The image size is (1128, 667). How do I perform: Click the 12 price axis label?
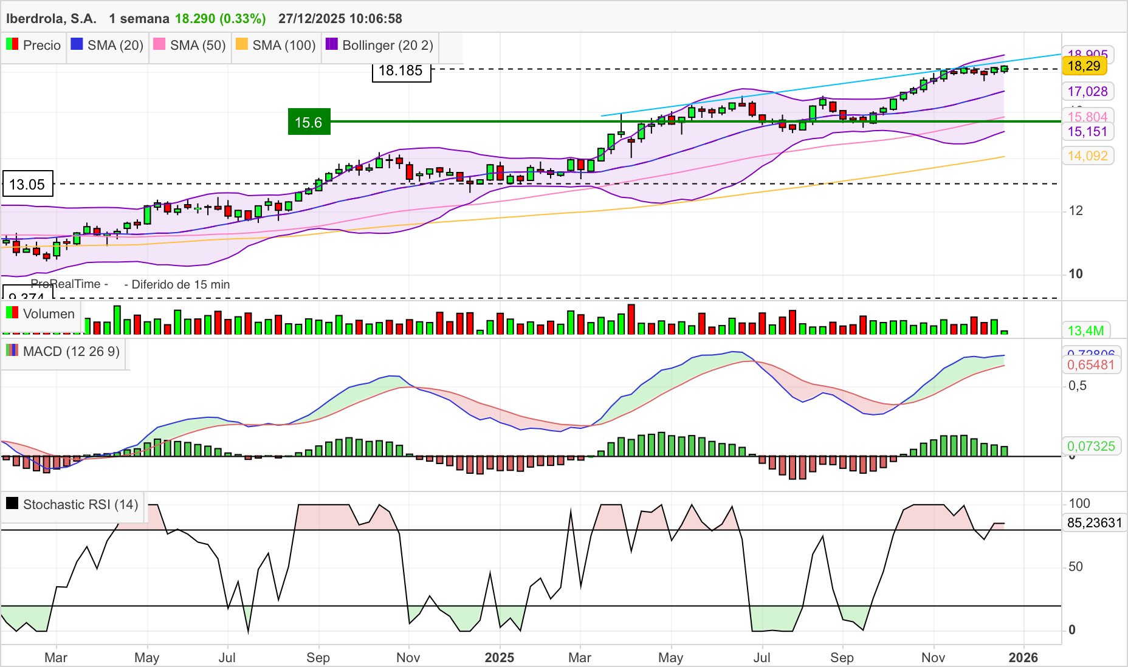[x=1076, y=211]
